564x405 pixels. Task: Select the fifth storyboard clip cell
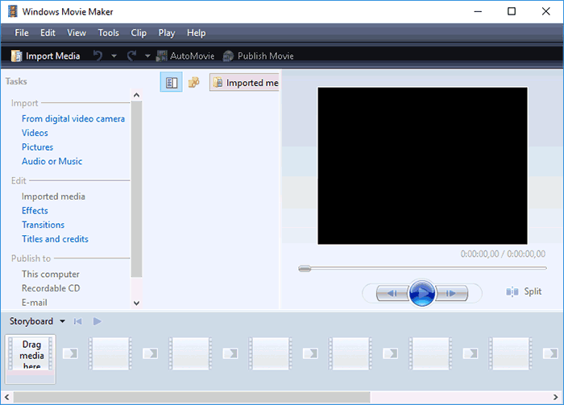coord(350,353)
